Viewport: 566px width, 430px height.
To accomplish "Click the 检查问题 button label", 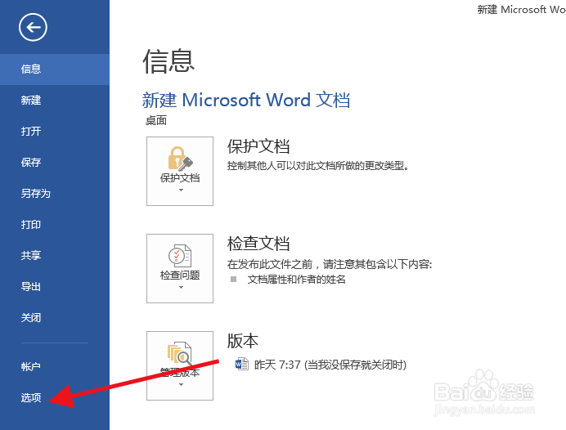I will [180, 275].
